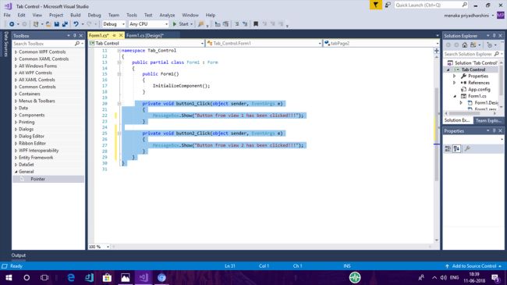
Task: Open Microsoft Store from the taskbar
Action: (x=107, y=277)
